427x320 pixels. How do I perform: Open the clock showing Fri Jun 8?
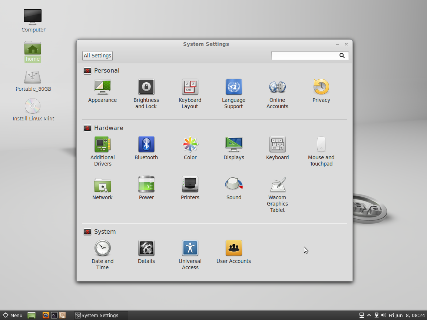pos(407,316)
